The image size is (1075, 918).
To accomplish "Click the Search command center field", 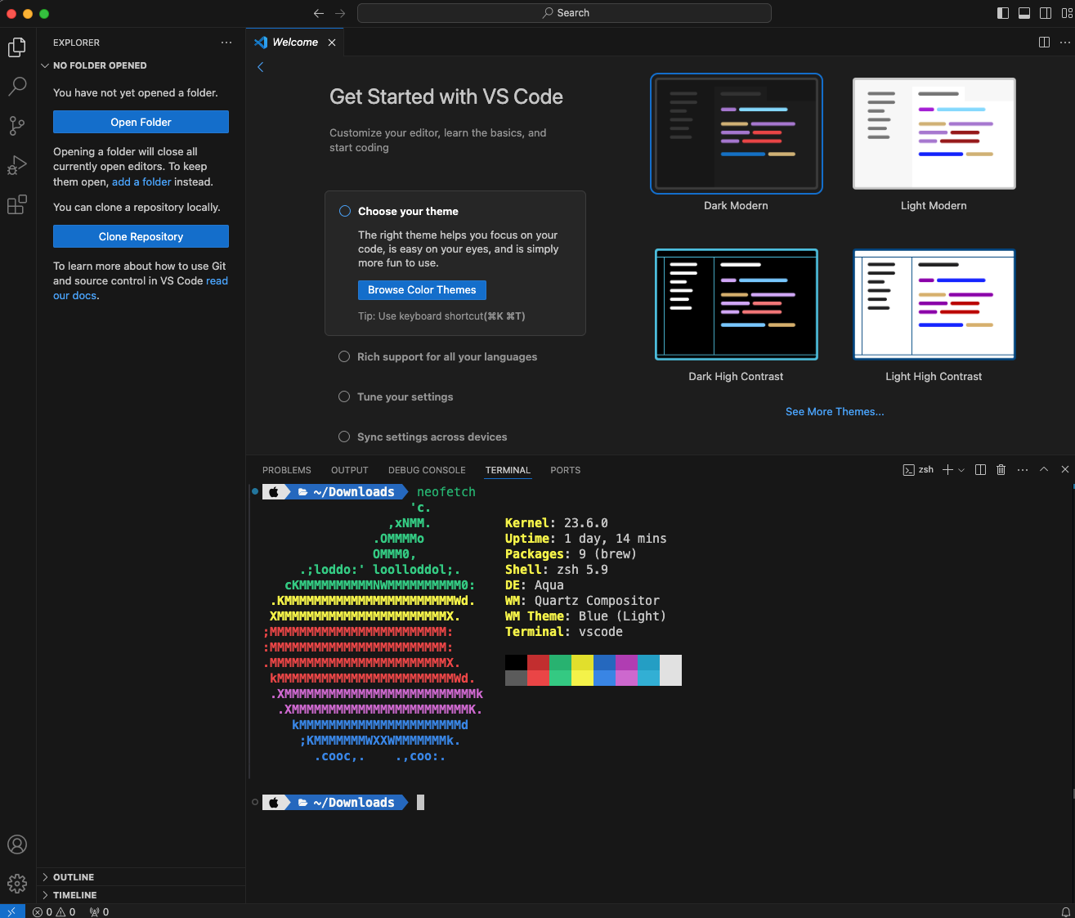I will pos(564,13).
